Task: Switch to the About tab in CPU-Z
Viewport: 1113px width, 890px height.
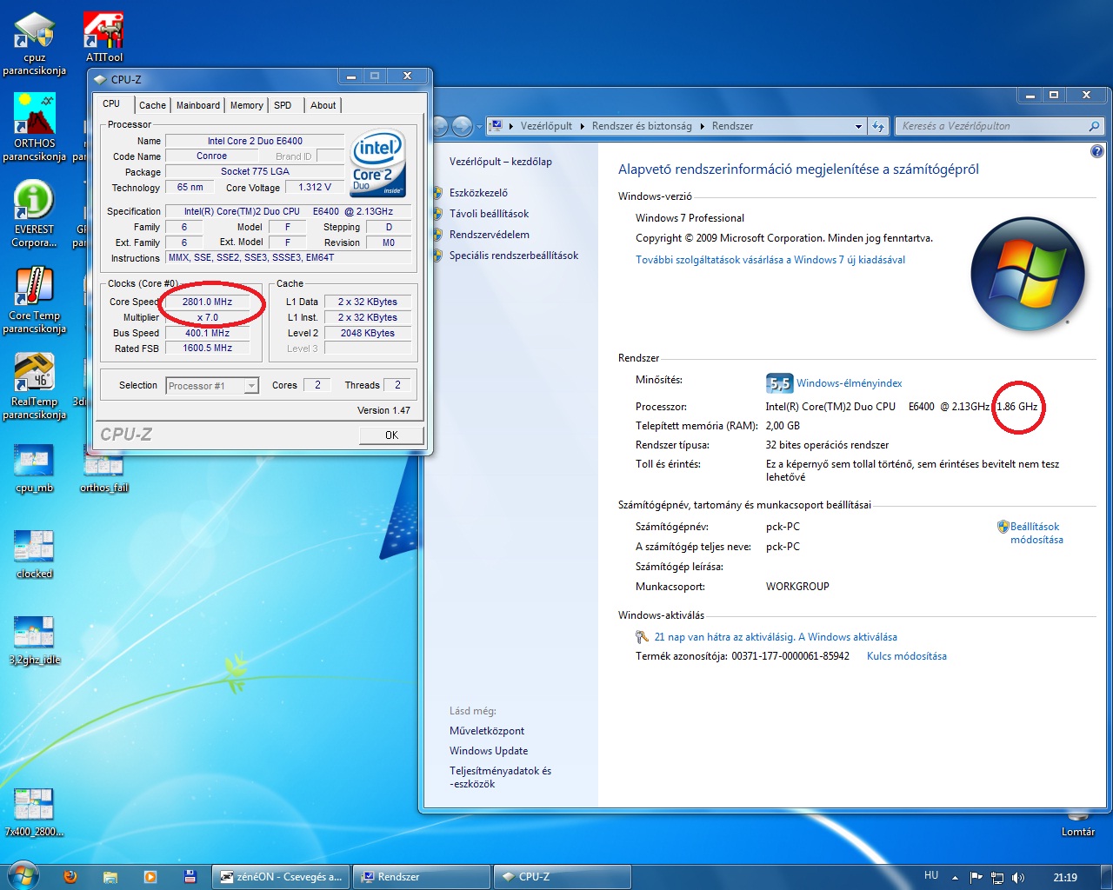Action: pos(323,105)
